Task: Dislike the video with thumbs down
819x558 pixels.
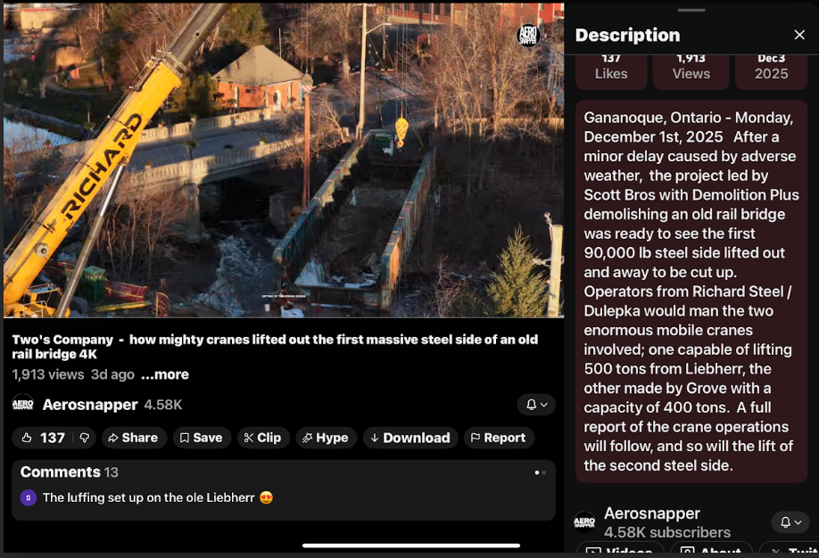Action: coord(85,438)
